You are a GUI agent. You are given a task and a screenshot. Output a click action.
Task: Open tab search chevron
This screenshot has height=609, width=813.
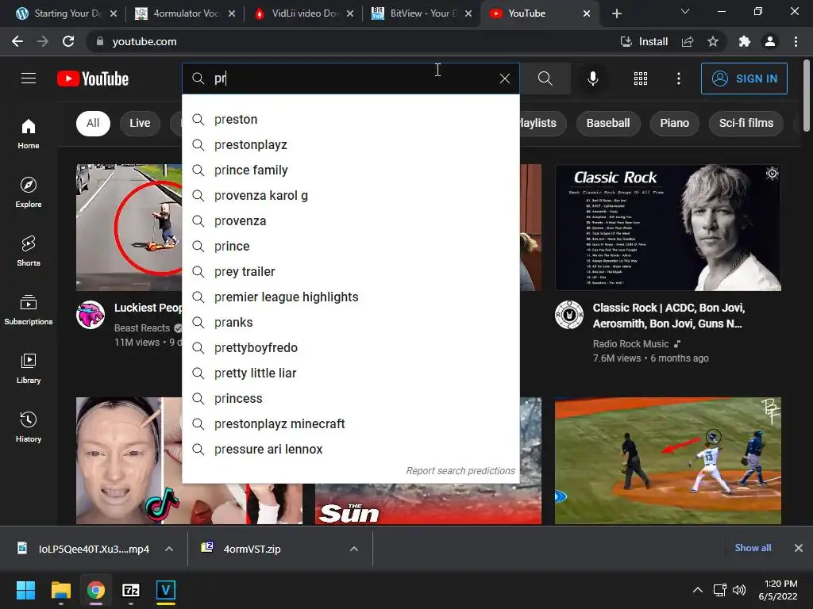(x=685, y=11)
